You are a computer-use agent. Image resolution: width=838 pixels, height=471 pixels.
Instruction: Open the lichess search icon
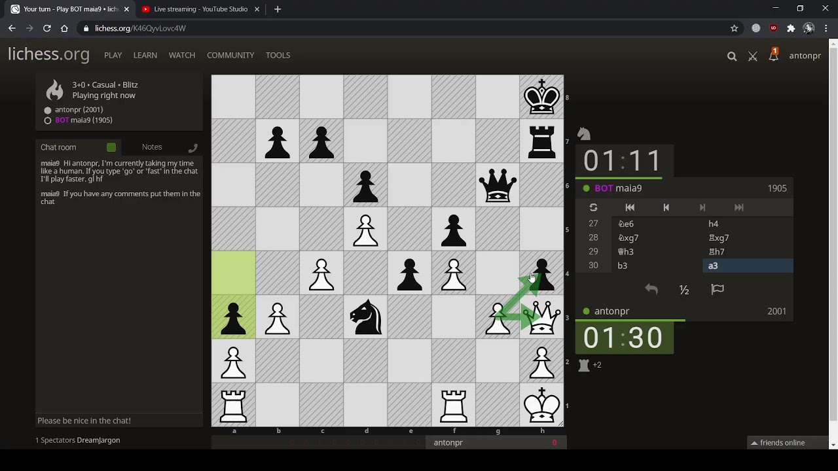click(732, 56)
